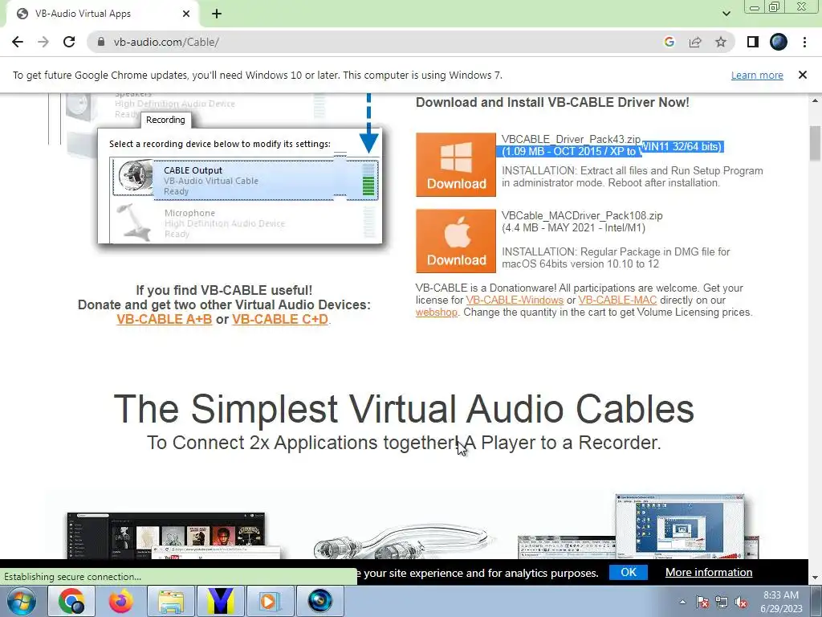This screenshot has height=617, width=822.
Task: Click the VBCABLE_Driver_Pack43.zip filename text
Action: pos(571,139)
